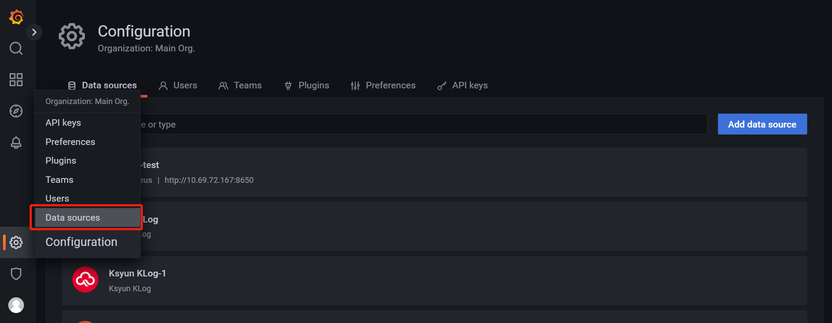Switch to the Users tab
Viewport: 832px width, 323px height.
(178, 85)
